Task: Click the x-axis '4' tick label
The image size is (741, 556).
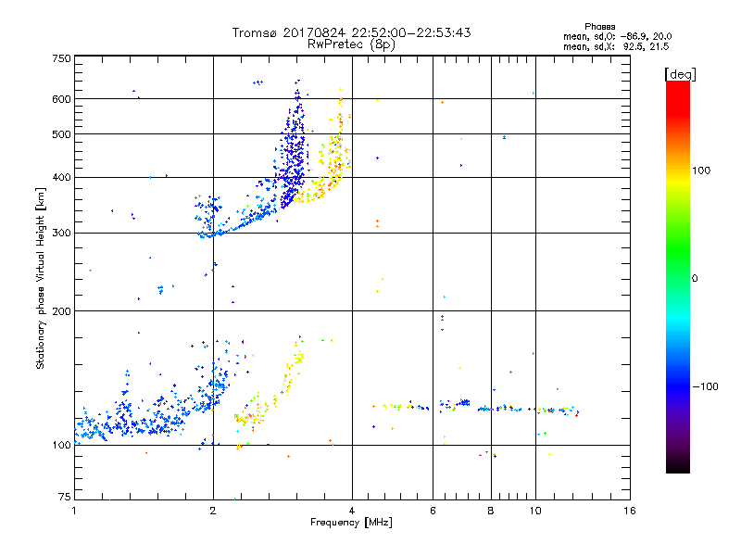Action: tap(352, 511)
